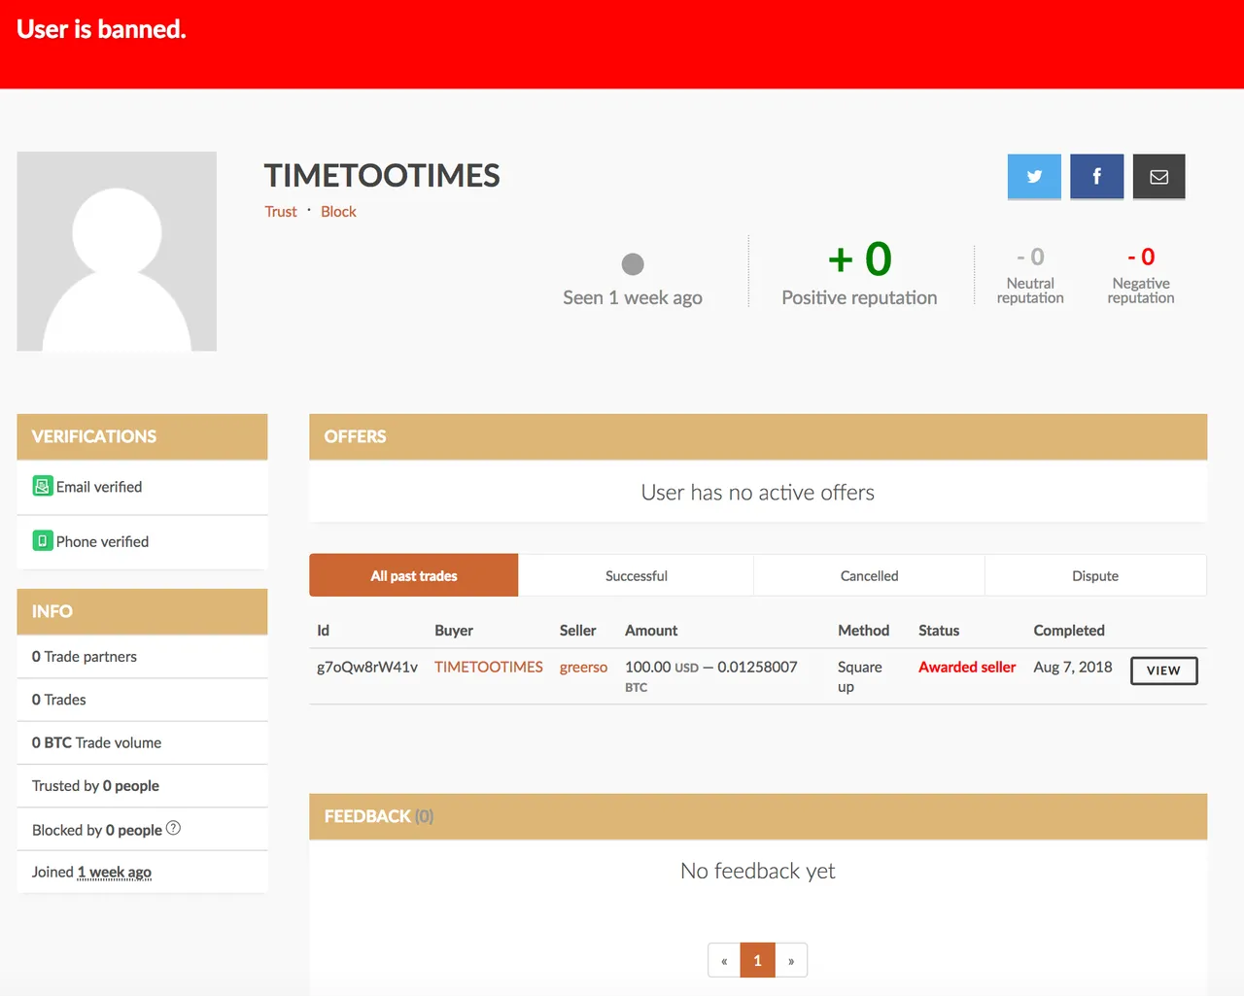Share profile via the Twitter icon
Viewport: 1244px width, 996px height.
pos(1034,177)
